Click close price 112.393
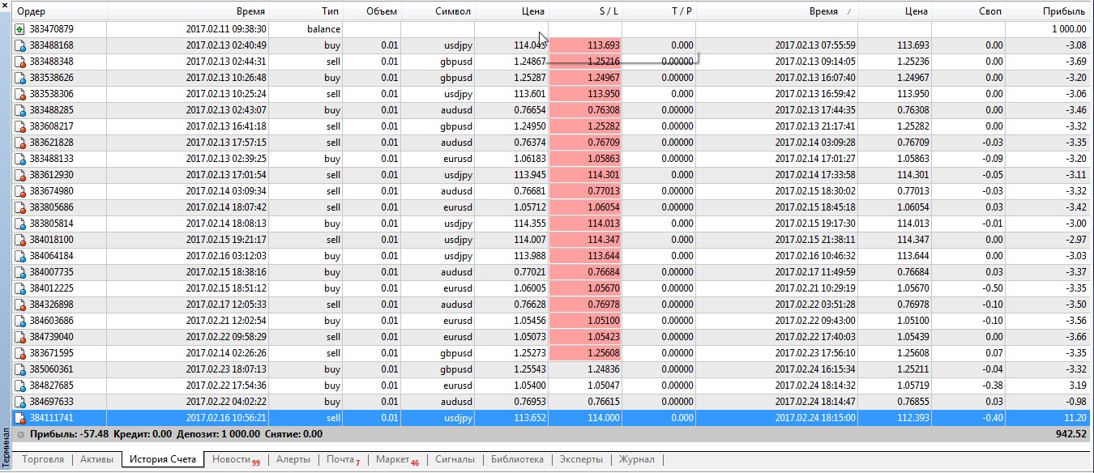Image resolution: width=1094 pixels, height=473 pixels. coord(913,418)
